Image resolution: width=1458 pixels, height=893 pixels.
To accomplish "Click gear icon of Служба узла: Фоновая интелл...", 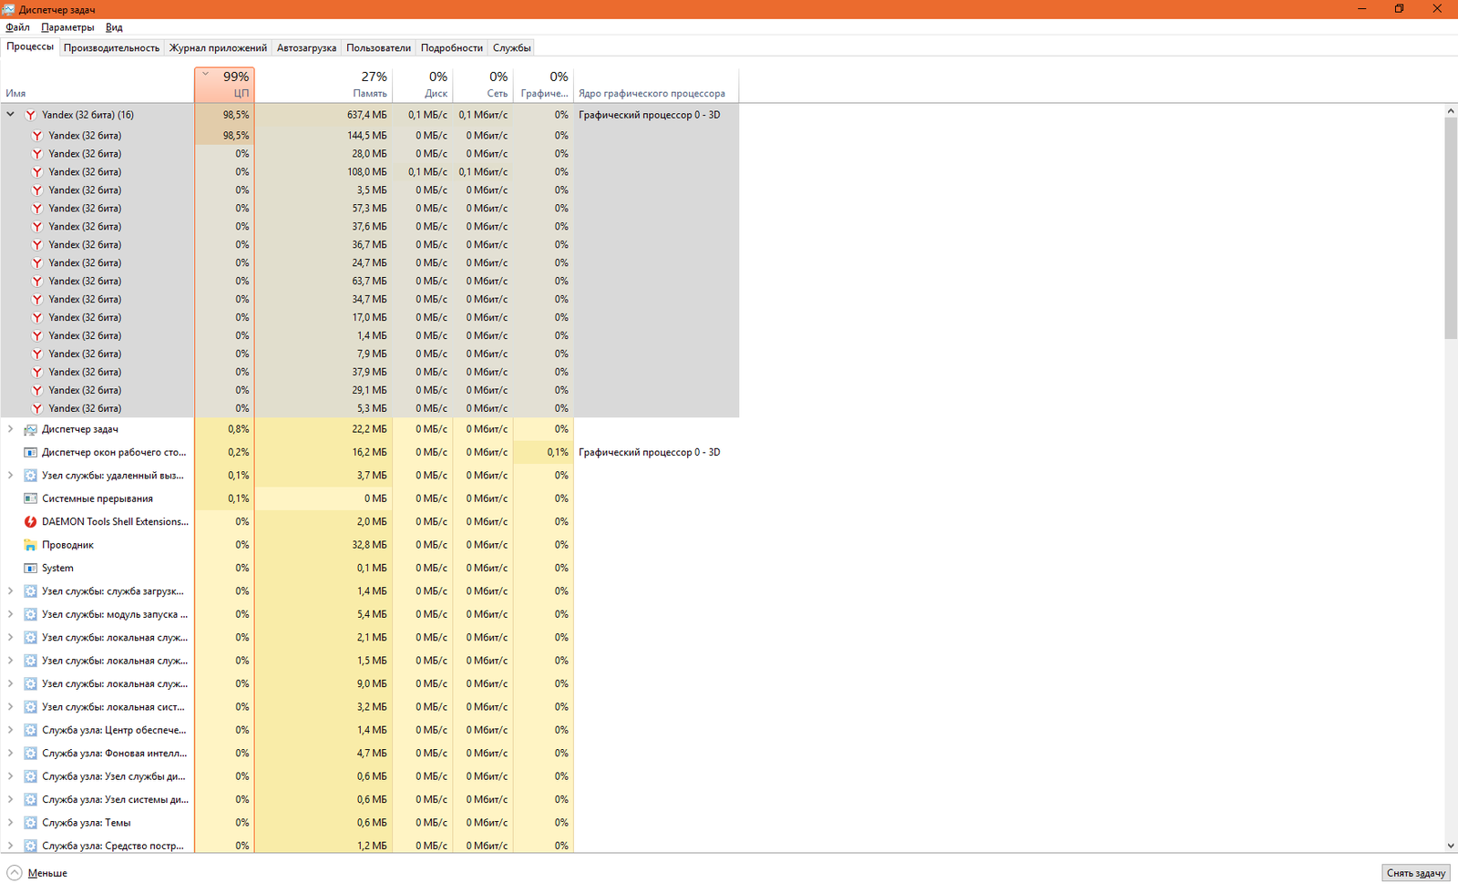I will pyautogui.click(x=30, y=754).
